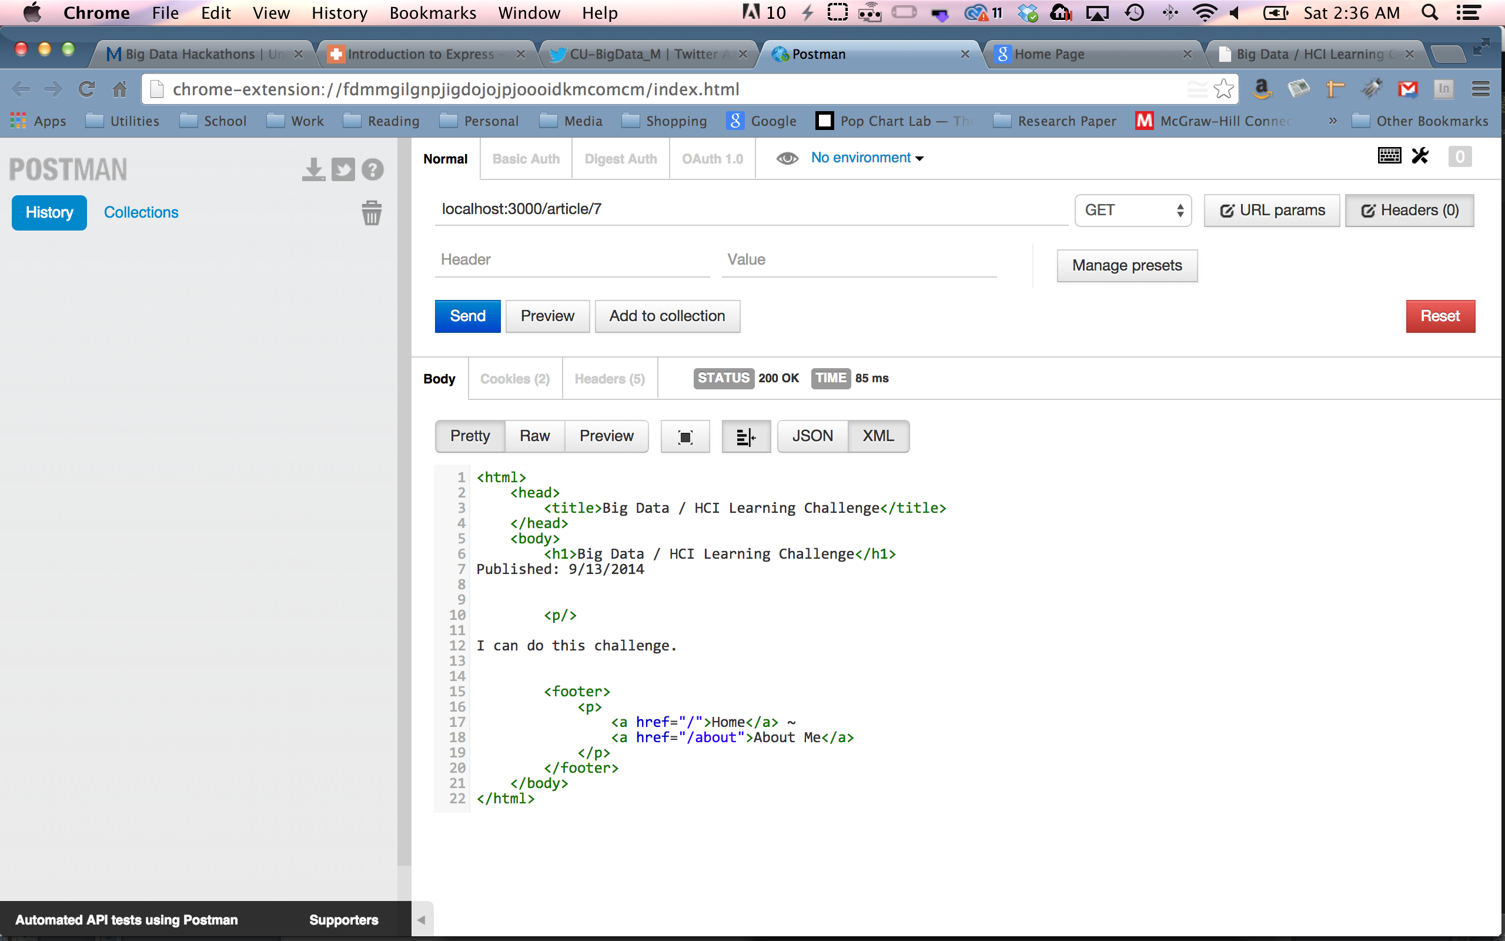Click the Spotlight search icon in menu bar
Viewport: 1505px width, 941px height.
pyautogui.click(x=1430, y=12)
